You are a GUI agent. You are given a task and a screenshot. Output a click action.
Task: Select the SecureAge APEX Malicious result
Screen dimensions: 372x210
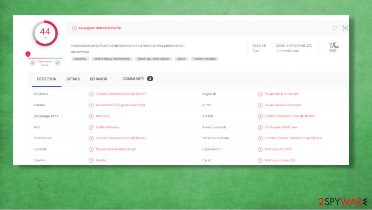click(103, 116)
